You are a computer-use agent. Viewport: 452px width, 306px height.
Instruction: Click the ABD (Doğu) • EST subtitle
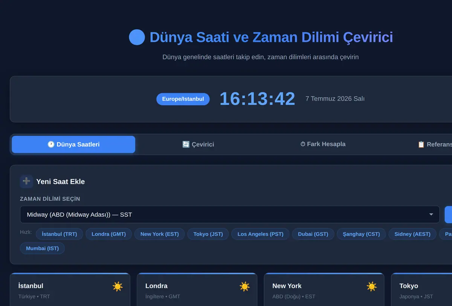click(294, 297)
